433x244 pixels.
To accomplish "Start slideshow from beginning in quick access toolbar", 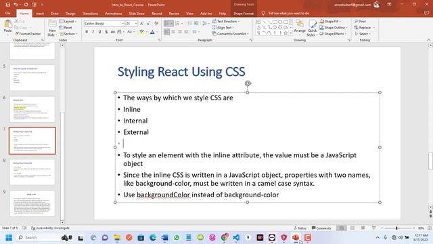I will pos(35,5).
